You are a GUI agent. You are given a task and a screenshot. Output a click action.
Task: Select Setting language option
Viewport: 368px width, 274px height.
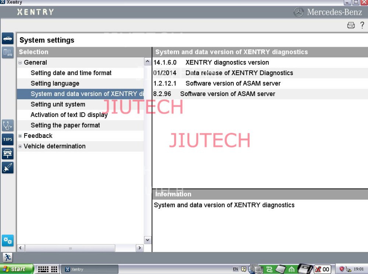point(55,83)
